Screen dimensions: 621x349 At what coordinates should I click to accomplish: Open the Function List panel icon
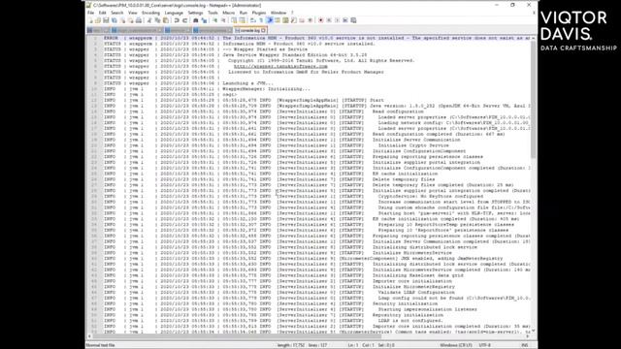[293, 20]
